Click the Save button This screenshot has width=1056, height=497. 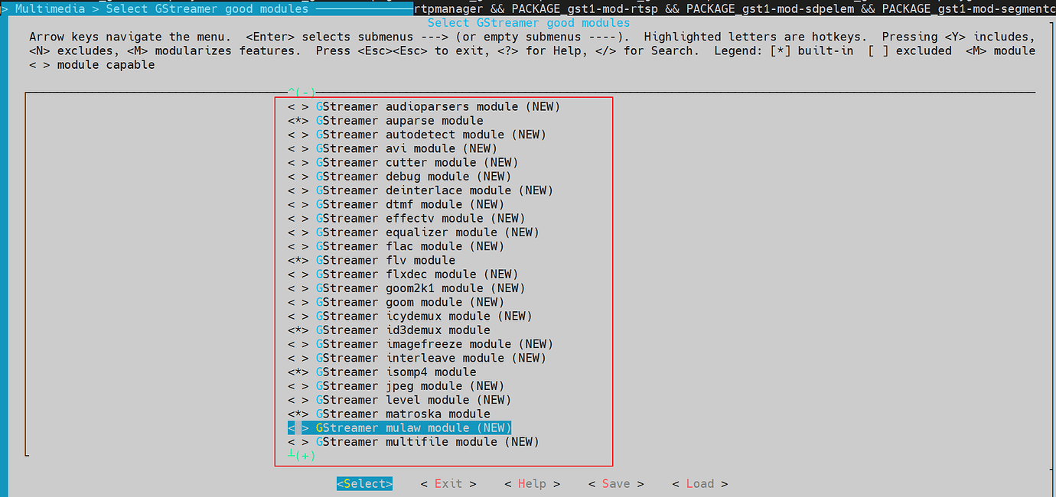(615, 483)
